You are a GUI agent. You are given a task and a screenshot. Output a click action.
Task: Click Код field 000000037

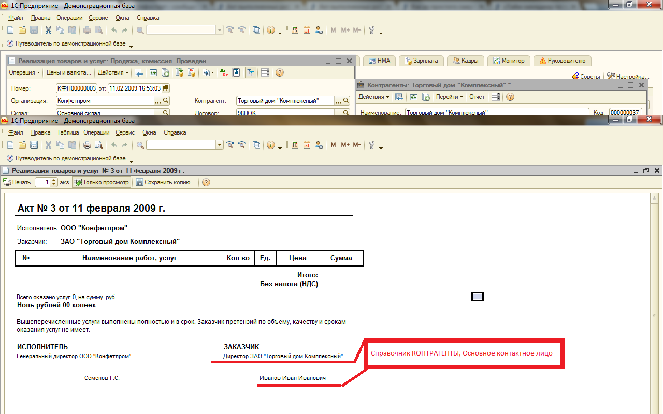625,112
